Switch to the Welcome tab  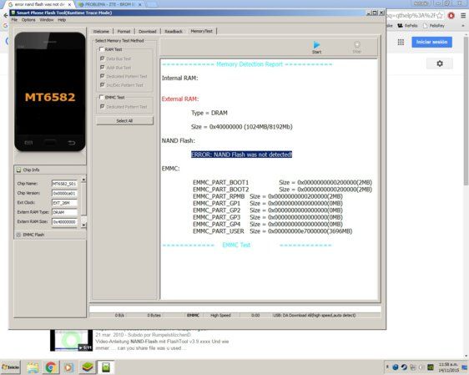point(101,32)
